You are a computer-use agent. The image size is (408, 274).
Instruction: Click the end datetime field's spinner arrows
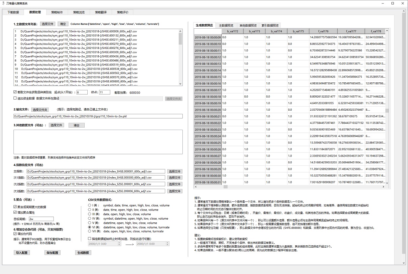(168, 244)
